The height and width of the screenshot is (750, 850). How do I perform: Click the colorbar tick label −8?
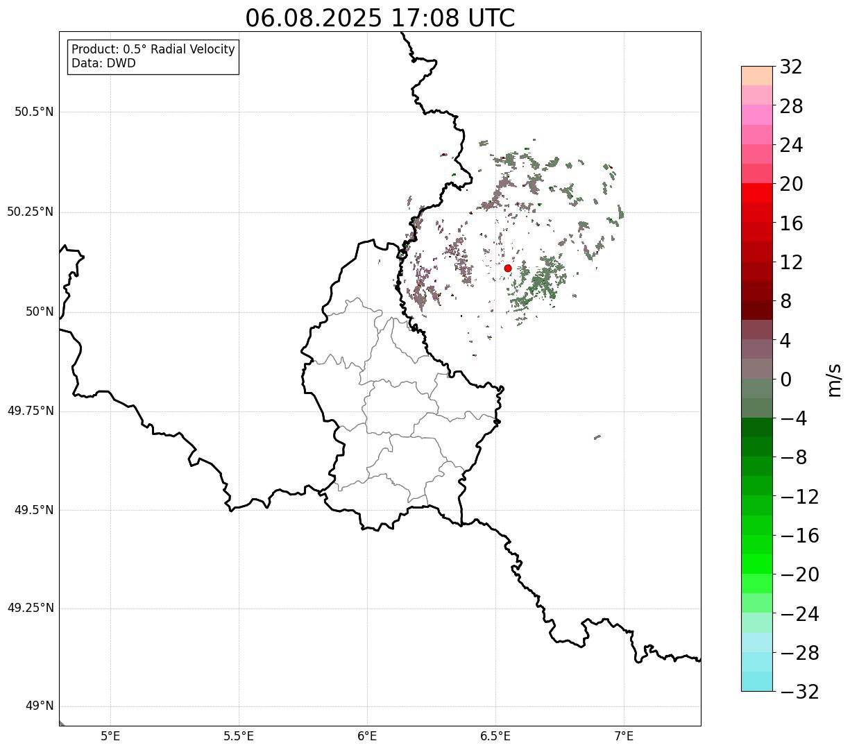pos(792,457)
